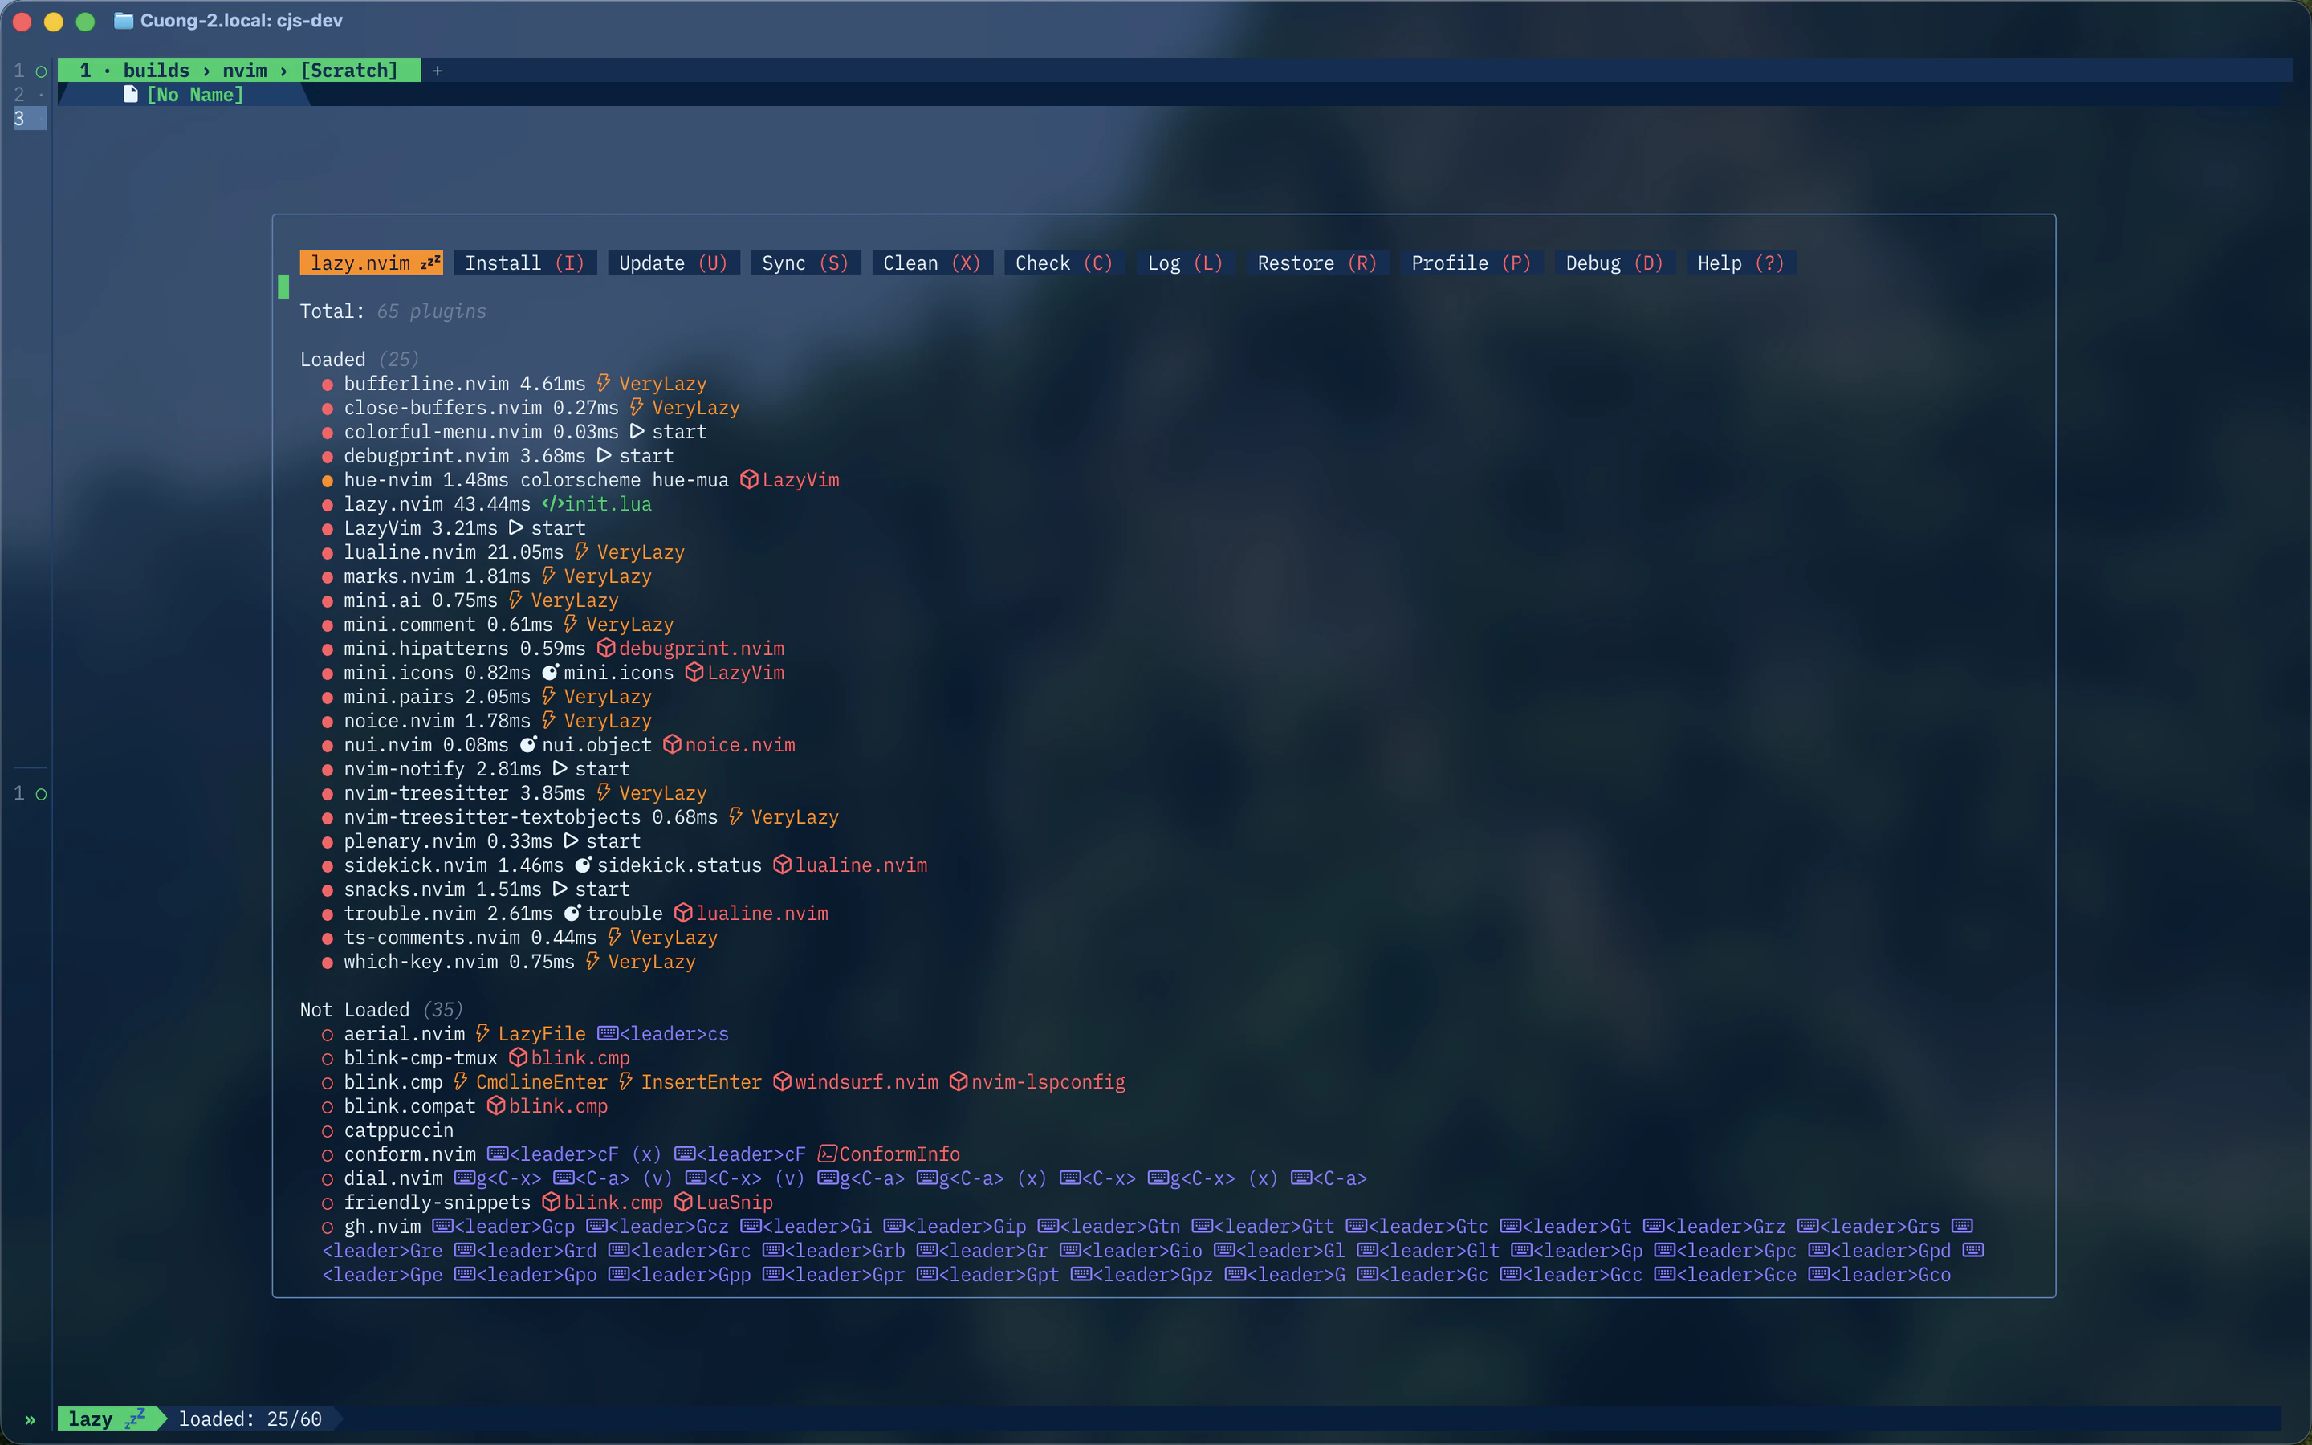Click the keyboard icon before <leader>Gcp
The height and width of the screenshot is (1445, 2312).
pos(442,1226)
